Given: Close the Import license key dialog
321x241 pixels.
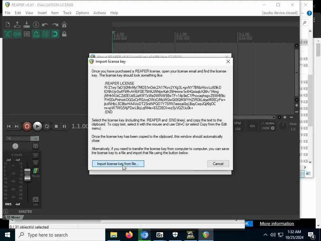Looking at the screenshot, I should click(x=228, y=62).
